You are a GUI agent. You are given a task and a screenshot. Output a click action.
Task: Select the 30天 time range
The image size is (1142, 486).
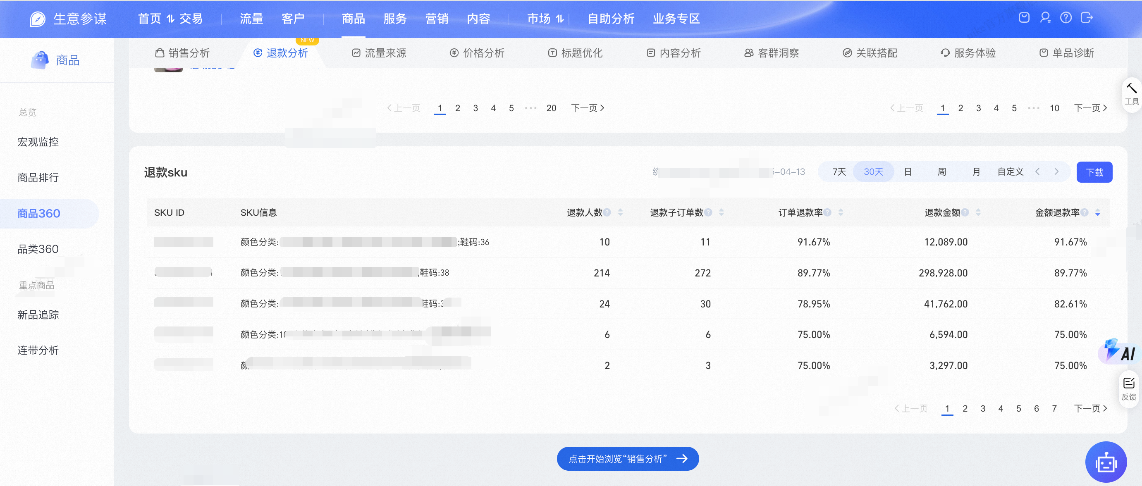tap(873, 172)
